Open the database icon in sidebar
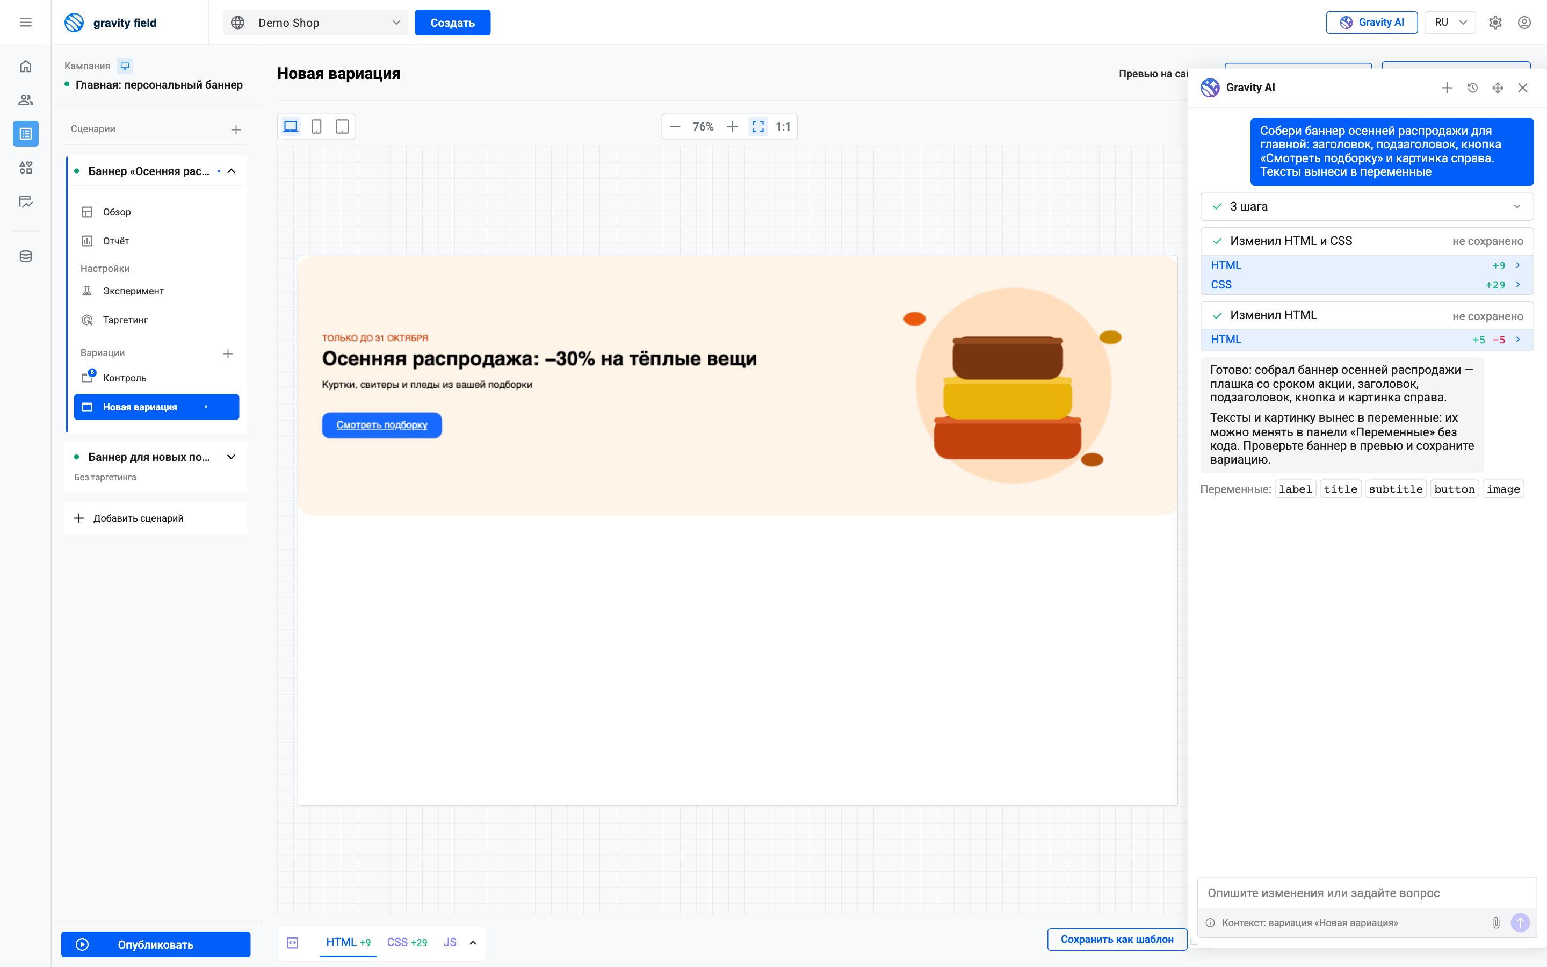This screenshot has width=1547, height=967. (x=26, y=256)
